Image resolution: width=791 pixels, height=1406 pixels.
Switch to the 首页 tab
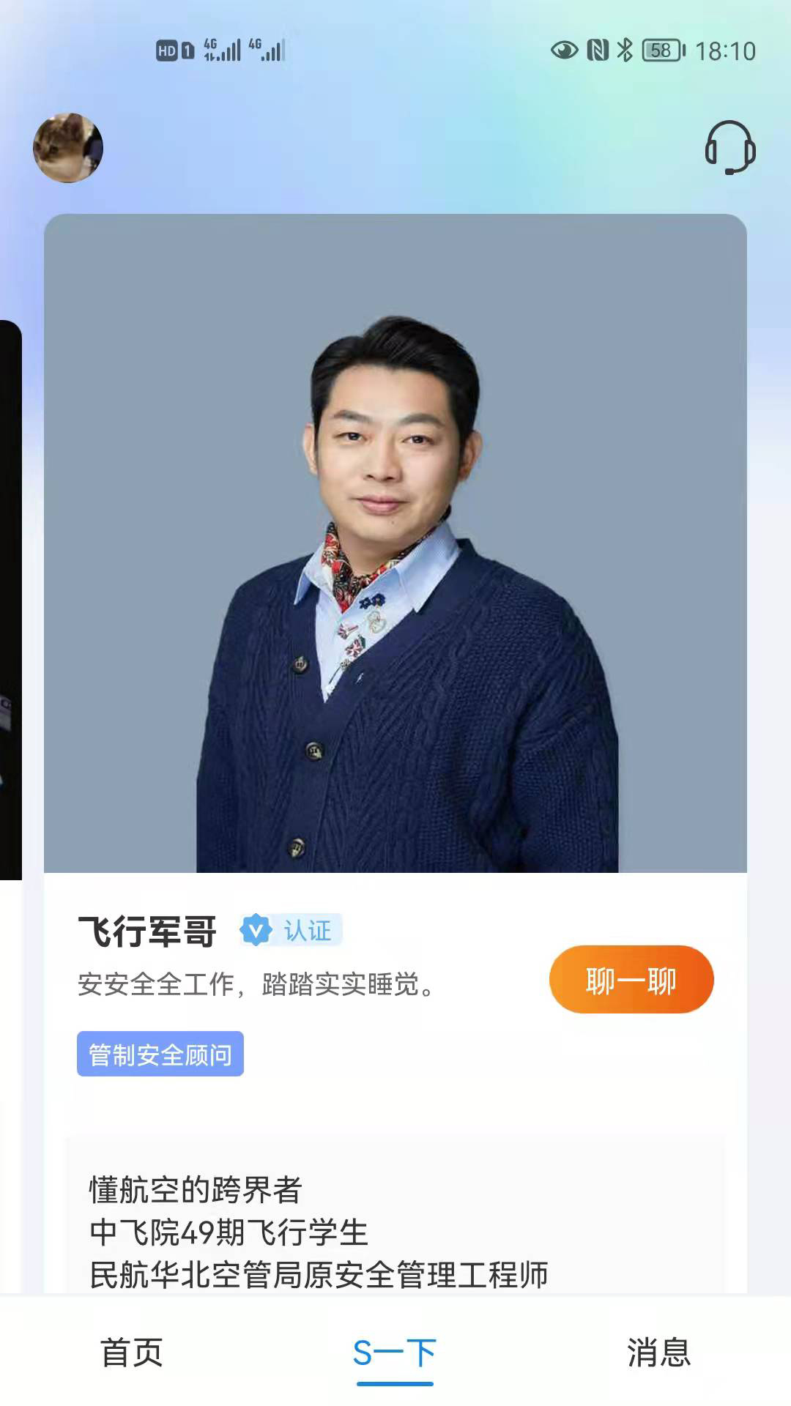(x=132, y=1352)
